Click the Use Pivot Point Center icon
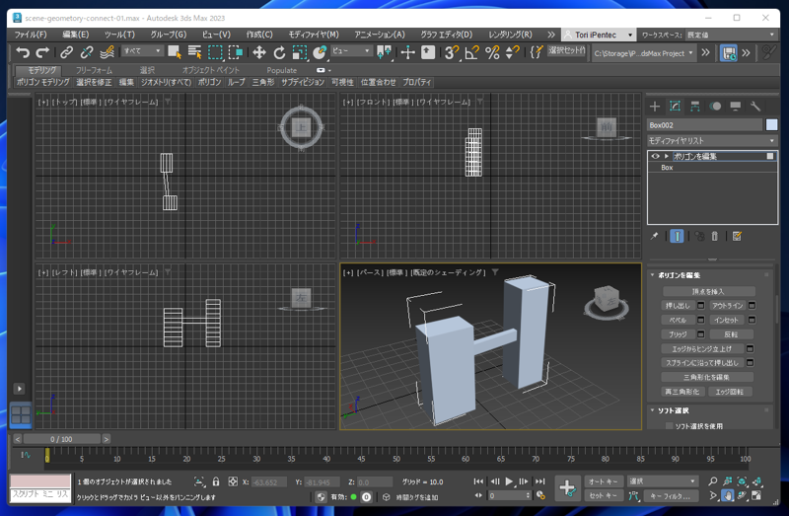This screenshot has width=789, height=516. tap(384, 52)
